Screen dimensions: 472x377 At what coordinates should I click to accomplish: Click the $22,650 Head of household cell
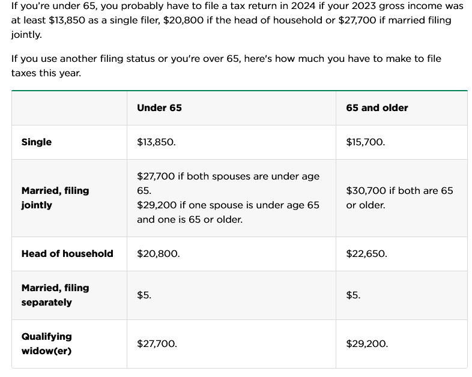coord(366,254)
